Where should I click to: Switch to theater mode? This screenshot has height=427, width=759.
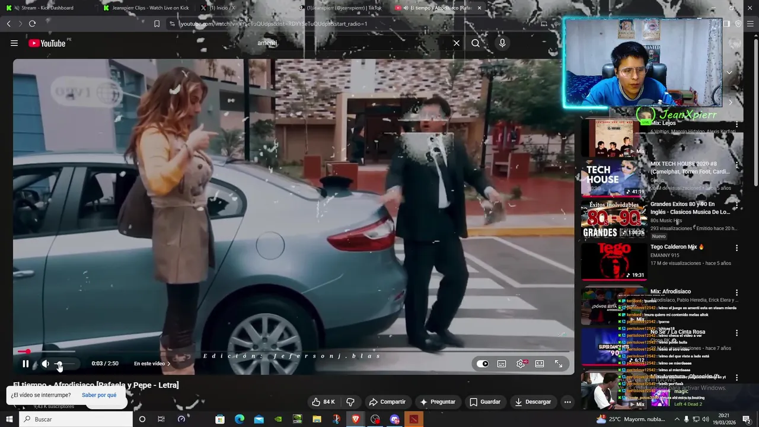540,364
